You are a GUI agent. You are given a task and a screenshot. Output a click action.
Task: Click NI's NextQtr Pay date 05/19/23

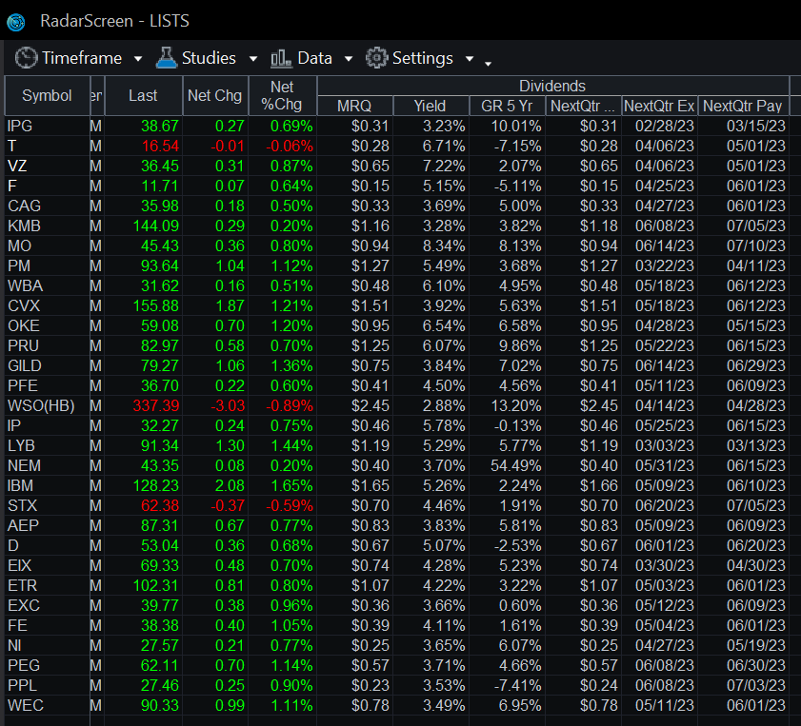[x=756, y=645]
